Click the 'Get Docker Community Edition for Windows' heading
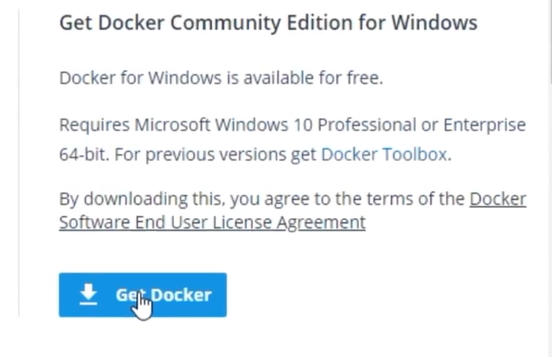This screenshot has height=357, width=552. 268,23
